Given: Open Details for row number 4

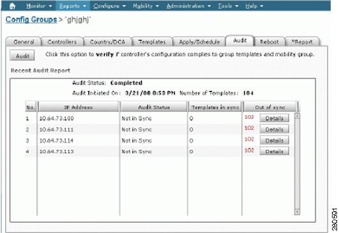Looking at the screenshot, I should (x=274, y=151).
